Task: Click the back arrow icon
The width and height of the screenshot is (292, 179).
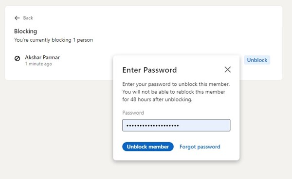Action: click(x=17, y=18)
